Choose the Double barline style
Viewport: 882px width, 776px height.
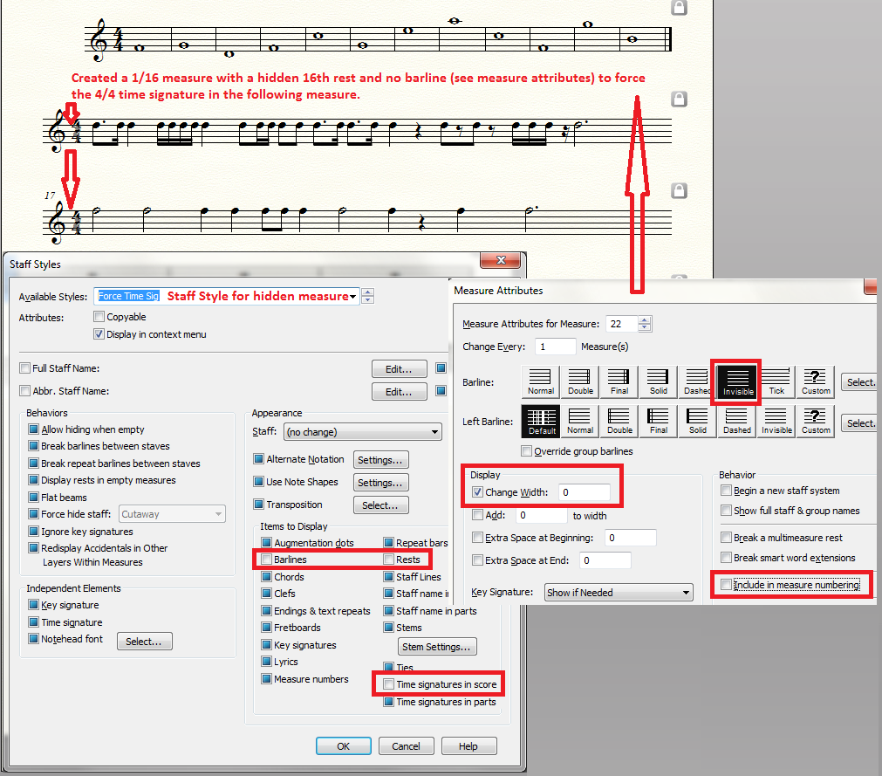click(580, 381)
